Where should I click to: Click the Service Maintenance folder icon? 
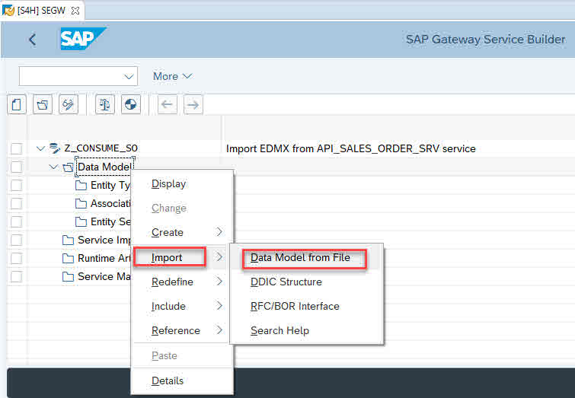68,276
